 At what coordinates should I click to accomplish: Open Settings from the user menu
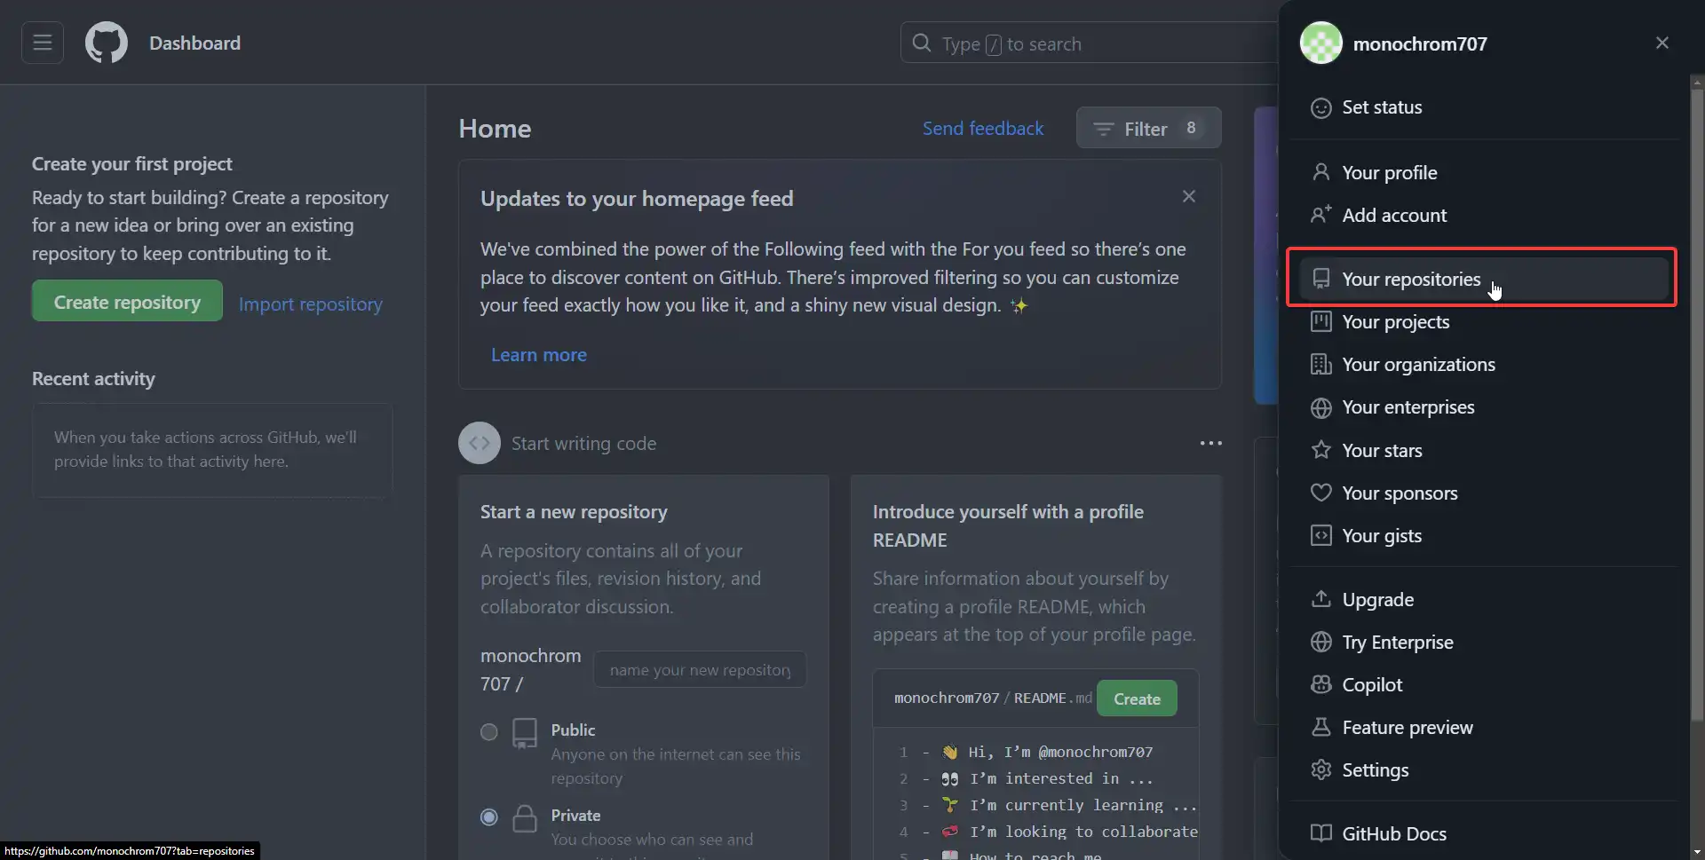tap(1483, 769)
